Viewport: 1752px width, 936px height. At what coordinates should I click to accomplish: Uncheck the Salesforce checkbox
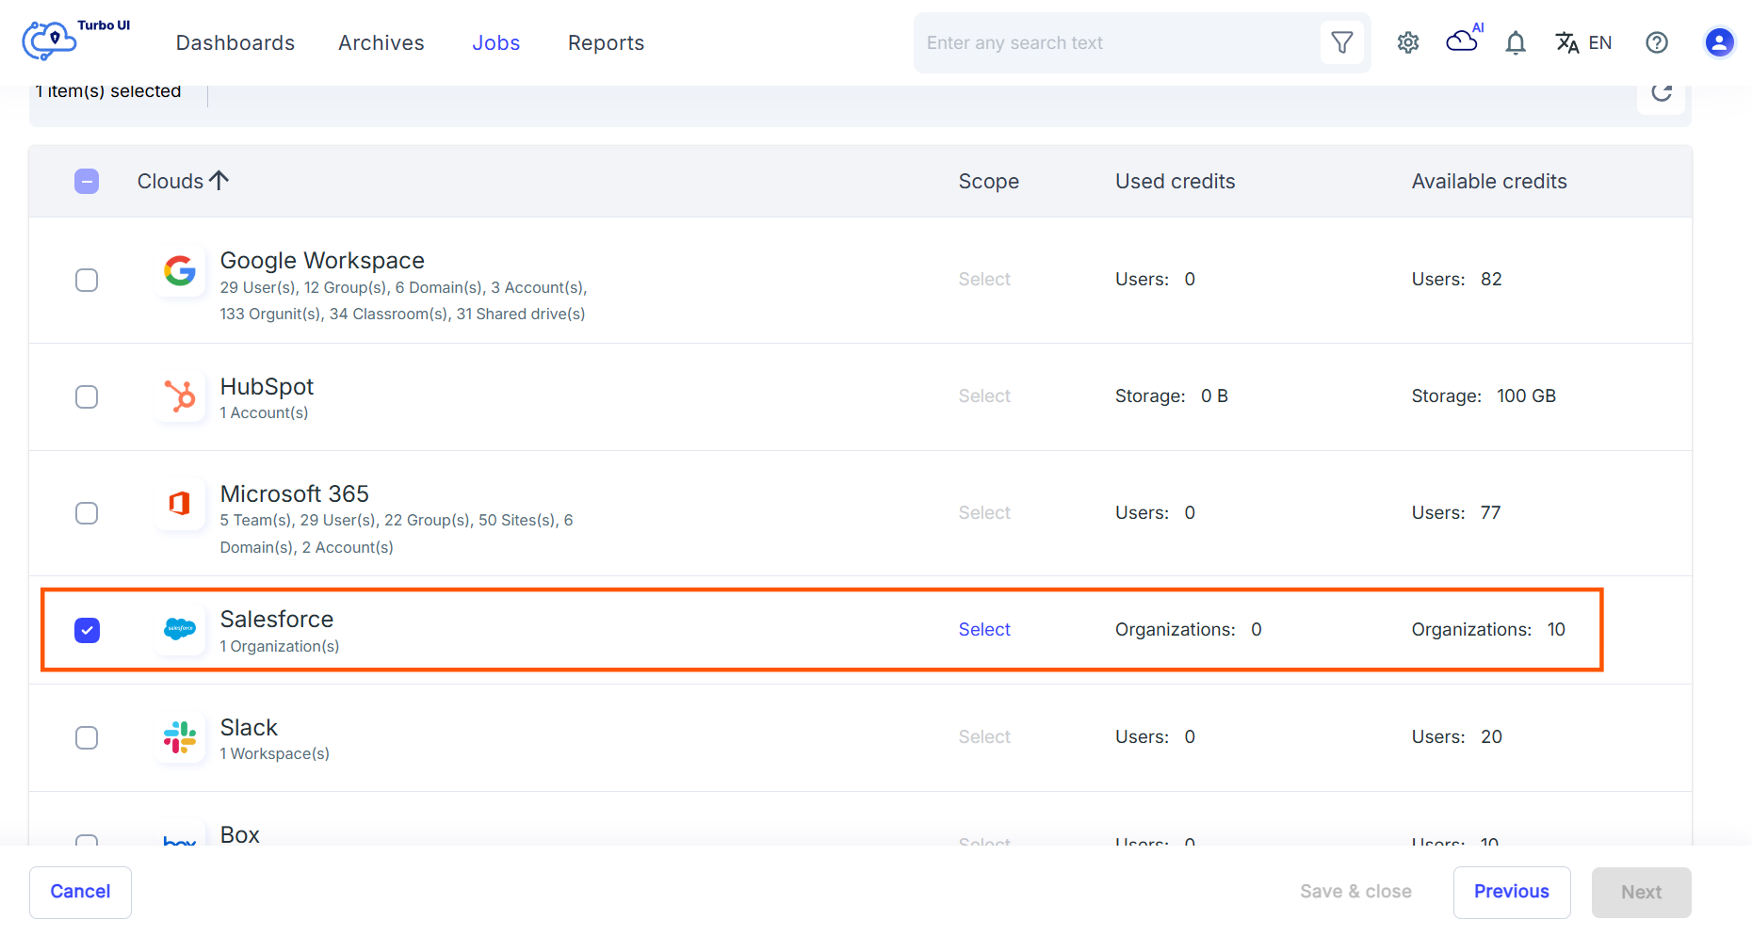87,630
